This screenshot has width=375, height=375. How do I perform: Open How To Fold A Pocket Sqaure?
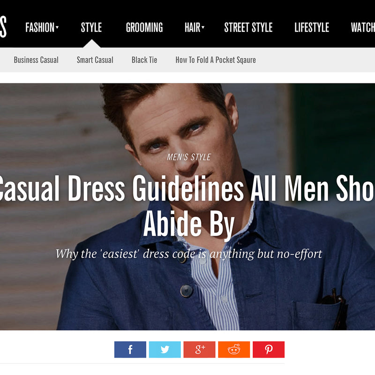click(x=216, y=60)
